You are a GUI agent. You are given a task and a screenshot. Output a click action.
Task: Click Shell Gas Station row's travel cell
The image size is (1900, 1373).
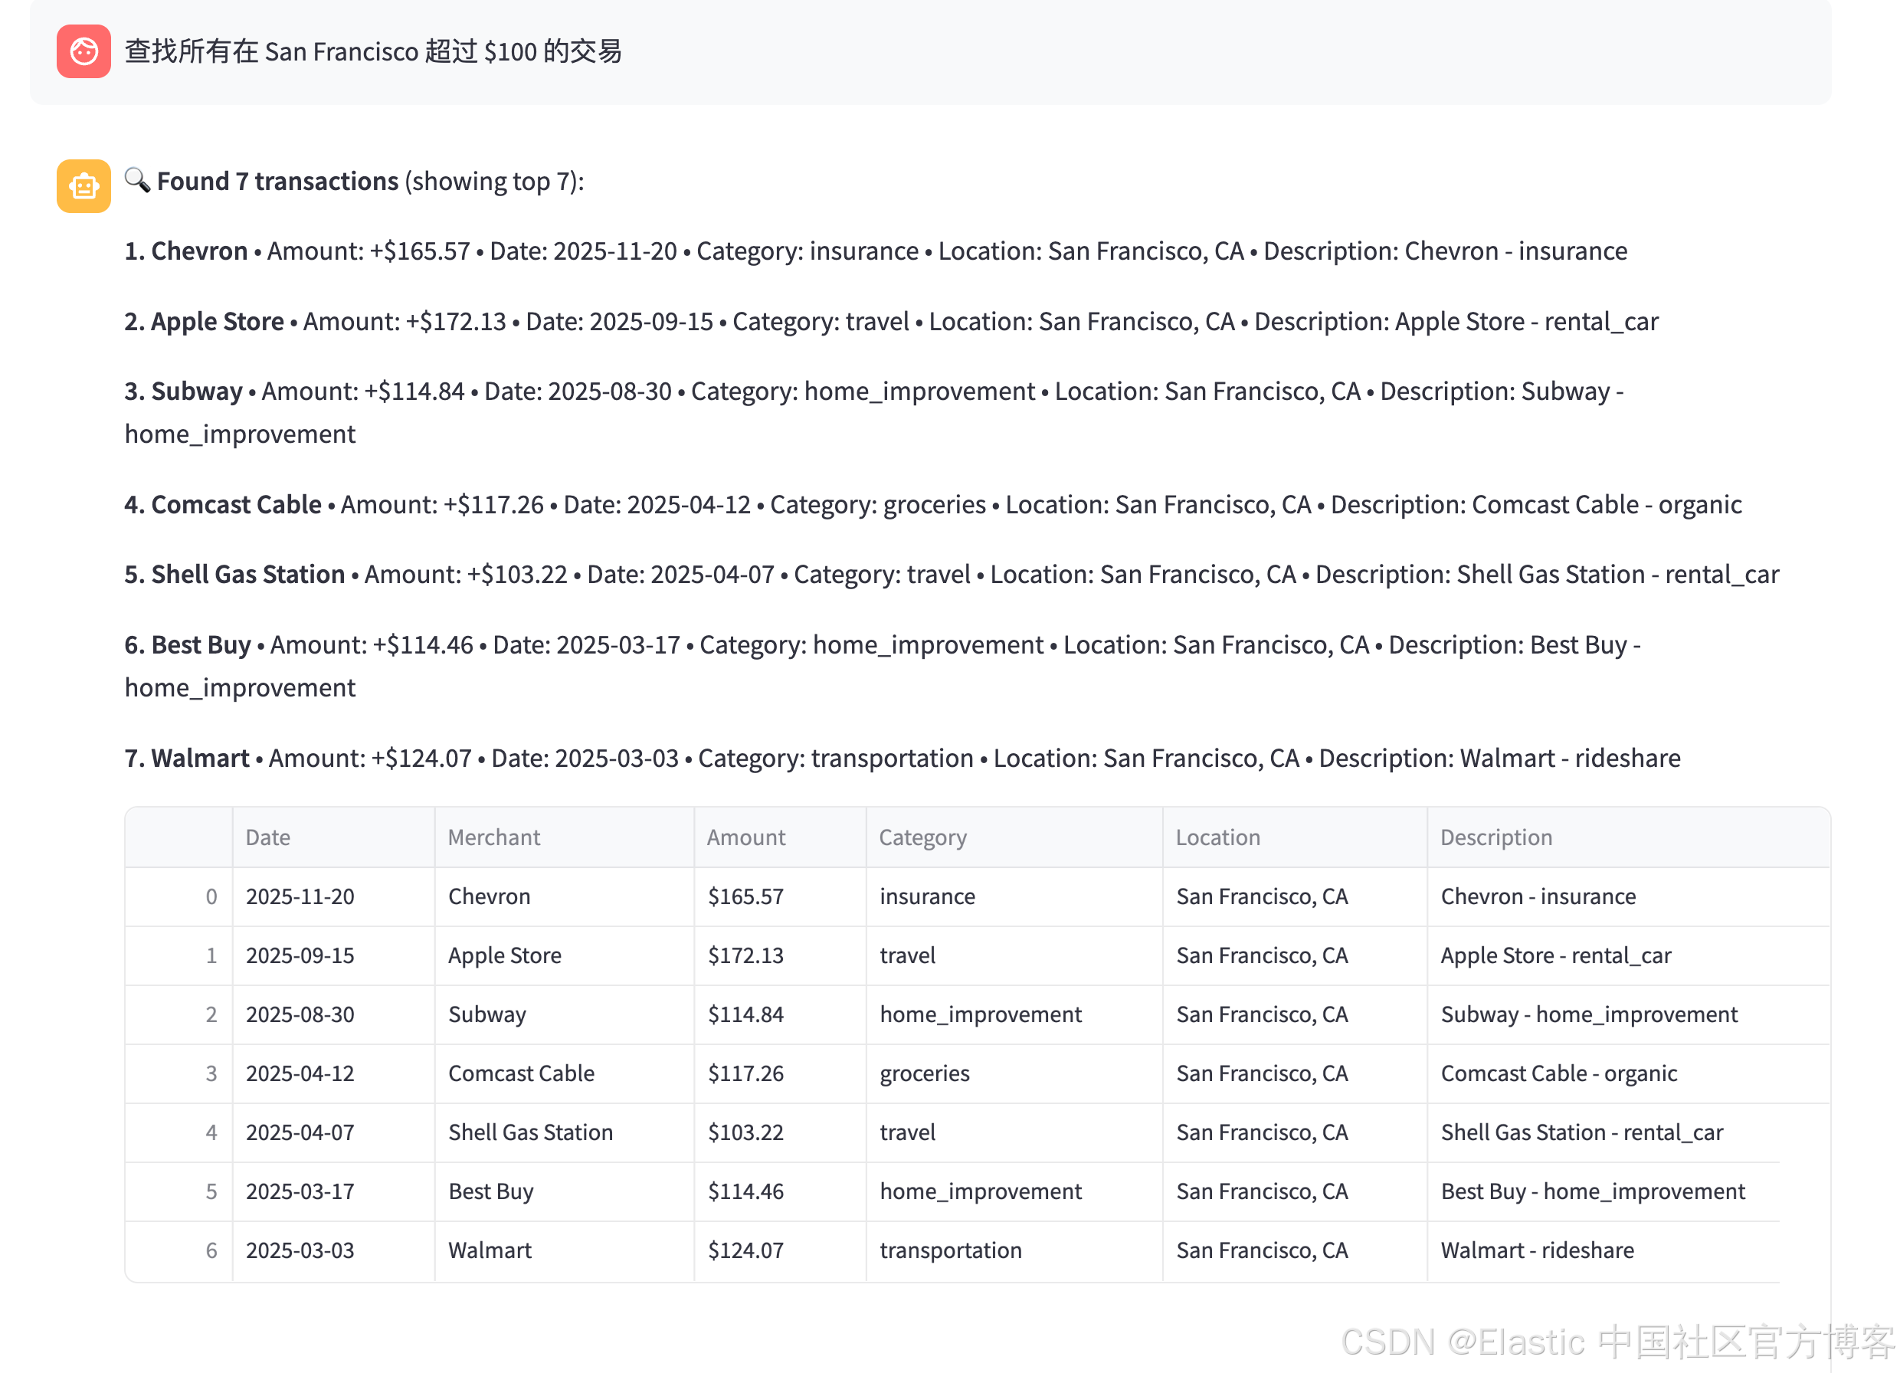pos(1014,1132)
